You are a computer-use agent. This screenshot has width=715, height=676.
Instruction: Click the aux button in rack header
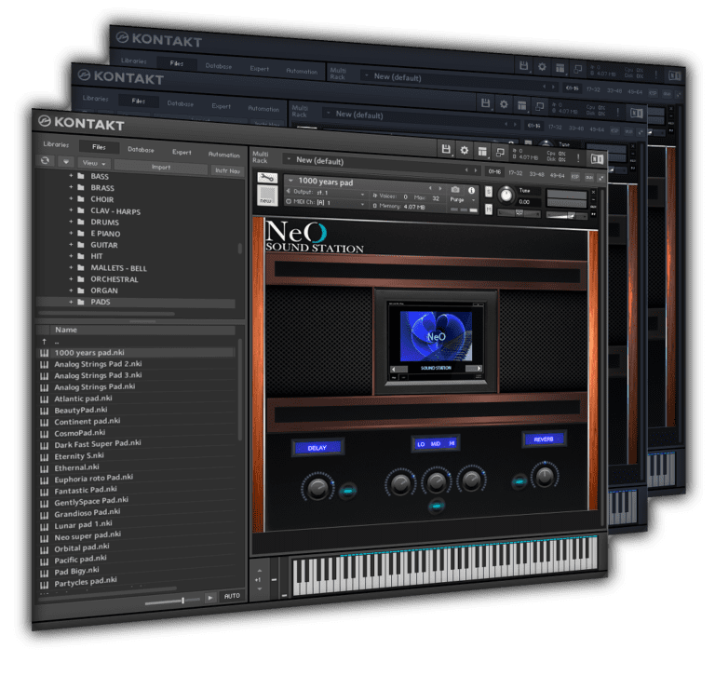pyautogui.click(x=589, y=178)
